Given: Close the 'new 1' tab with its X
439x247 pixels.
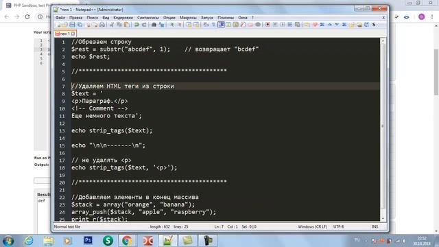Looking at the screenshot, I should coord(73,34).
